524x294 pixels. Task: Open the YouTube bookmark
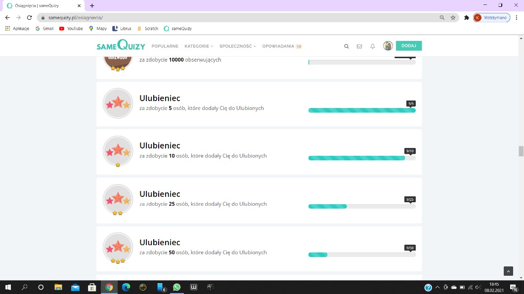point(71,29)
